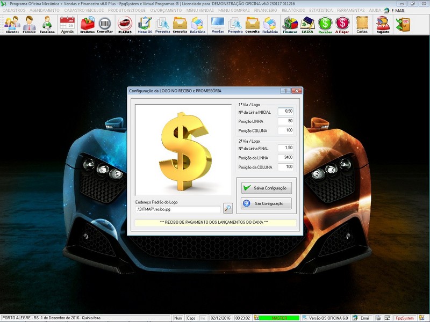Open the Vendas monitor icon

[218, 25]
